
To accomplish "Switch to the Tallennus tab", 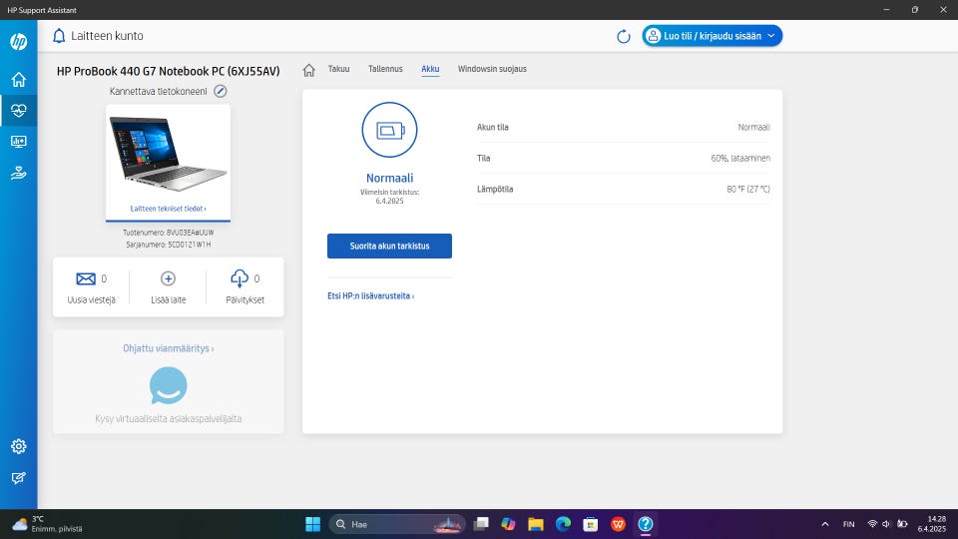I will point(385,70).
